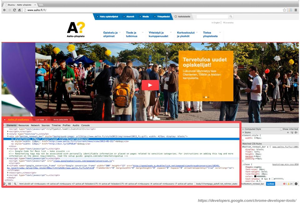Switch to the Profiles tab
Image resolution: width=300 pixels, height=203 pixels.
66,125
